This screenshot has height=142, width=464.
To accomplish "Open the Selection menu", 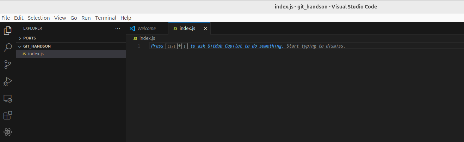I will [39, 18].
